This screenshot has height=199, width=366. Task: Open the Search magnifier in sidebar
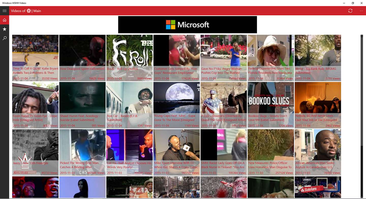[x=4, y=38]
